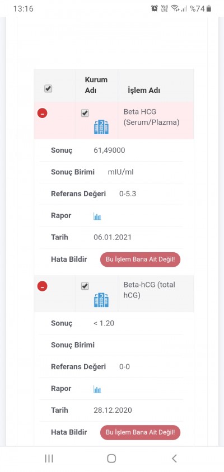Uncheck the Beta-hCG (total hCG) checkbox
Screen dimensions: 224x472
tap(85, 286)
